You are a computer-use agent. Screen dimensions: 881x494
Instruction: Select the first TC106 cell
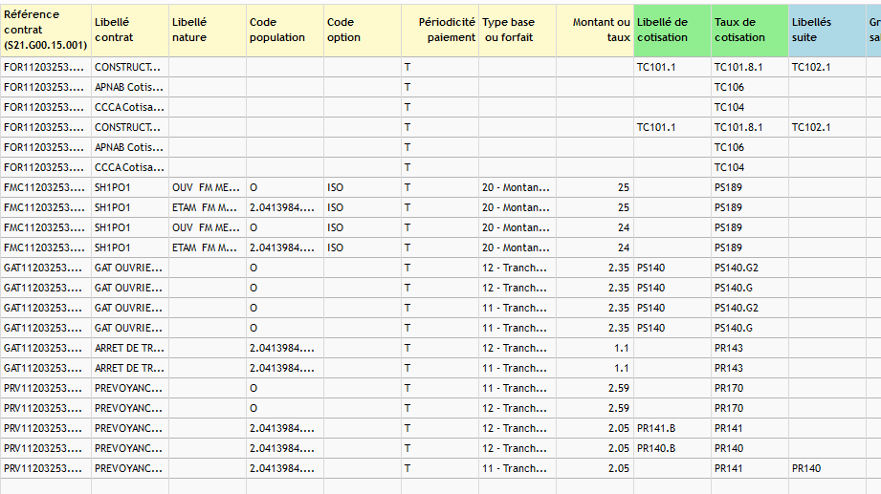point(750,88)
